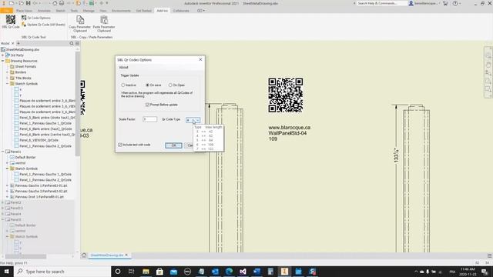This screenshot has height=277, width=493.
Task: Select the Inactive trigger radio button
Action: 123,85
